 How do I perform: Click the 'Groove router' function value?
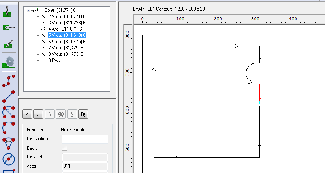click(x=74, y=130)
